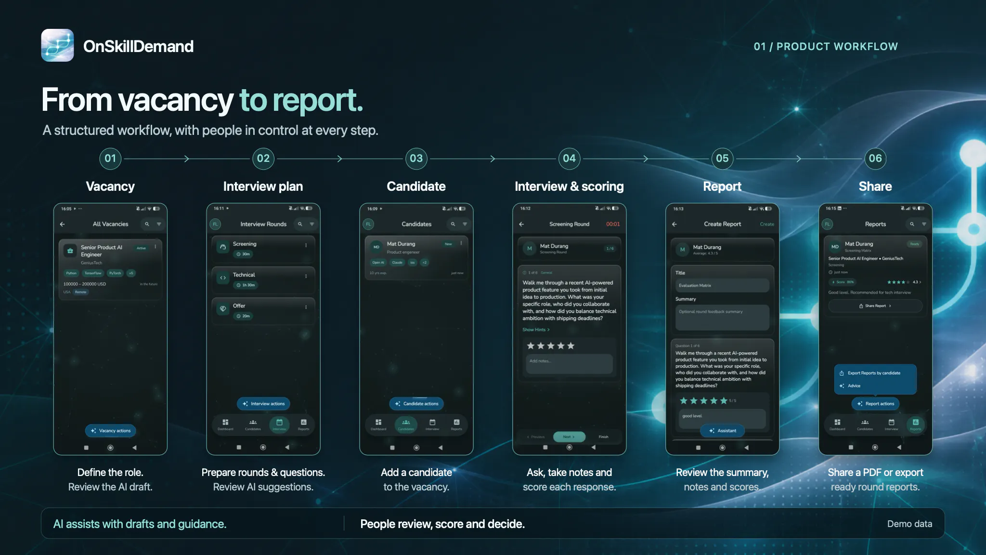Tap the Next button in Screening Round
986x555 pixels.
569,437
